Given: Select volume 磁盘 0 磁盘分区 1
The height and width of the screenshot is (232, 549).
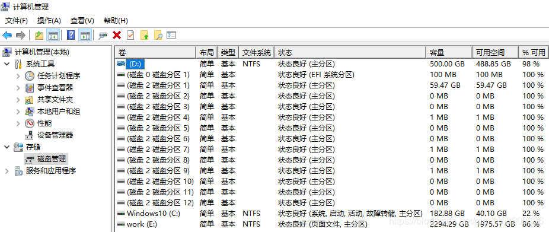Looking at the screenshot, I should click(x=158, y=75).
